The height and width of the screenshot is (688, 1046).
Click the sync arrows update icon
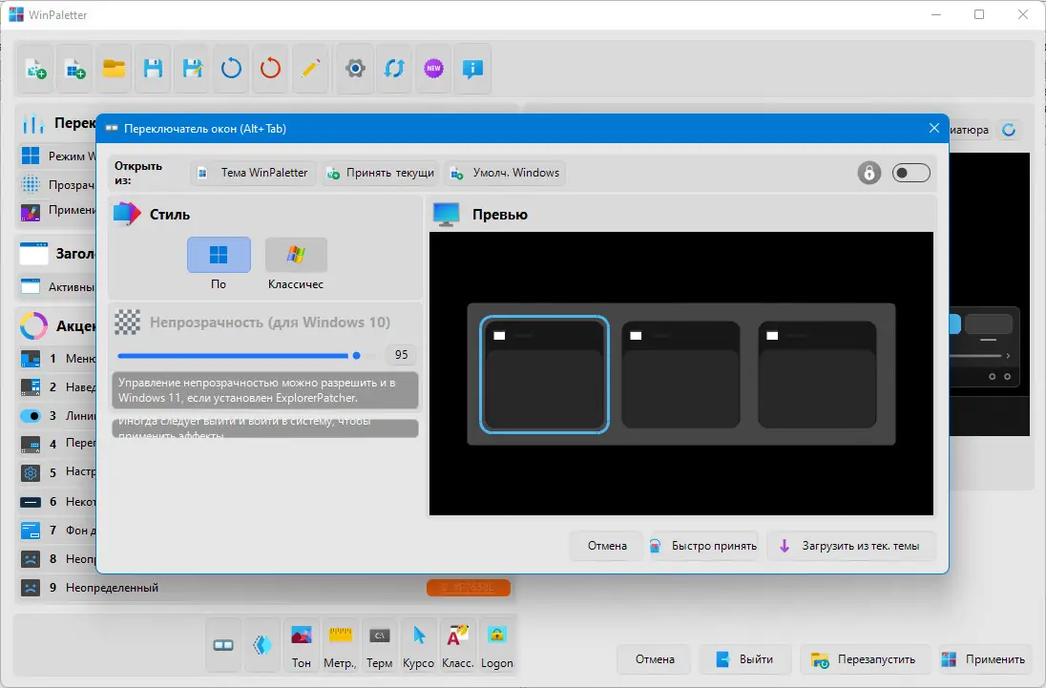point(394,69)
